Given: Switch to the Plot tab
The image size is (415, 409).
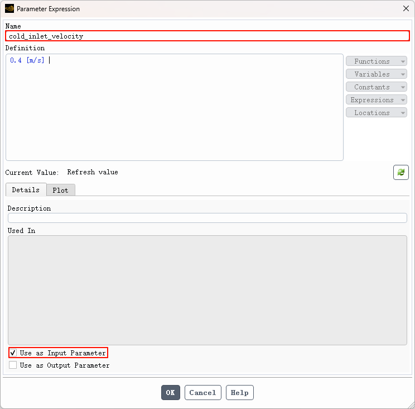Looking at the screenshot, I should pyautogui.click(x=61, y=190).
